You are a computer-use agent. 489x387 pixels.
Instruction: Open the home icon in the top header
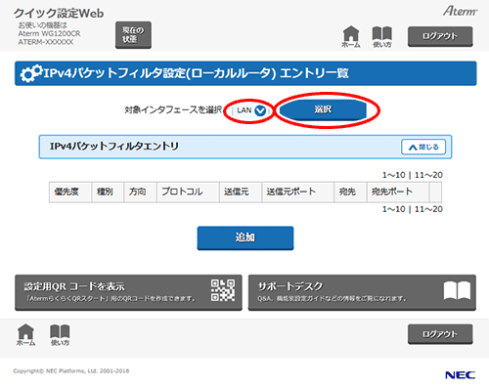351,36
